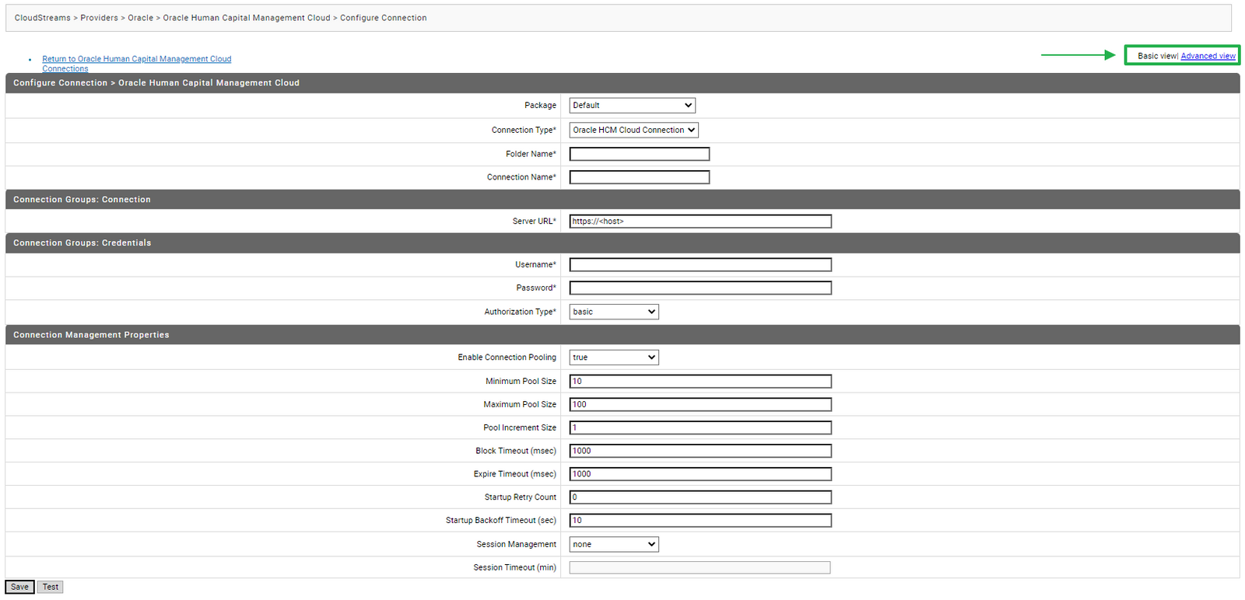Click the Block Timeout (msec) field

click(x=700, y=451)
